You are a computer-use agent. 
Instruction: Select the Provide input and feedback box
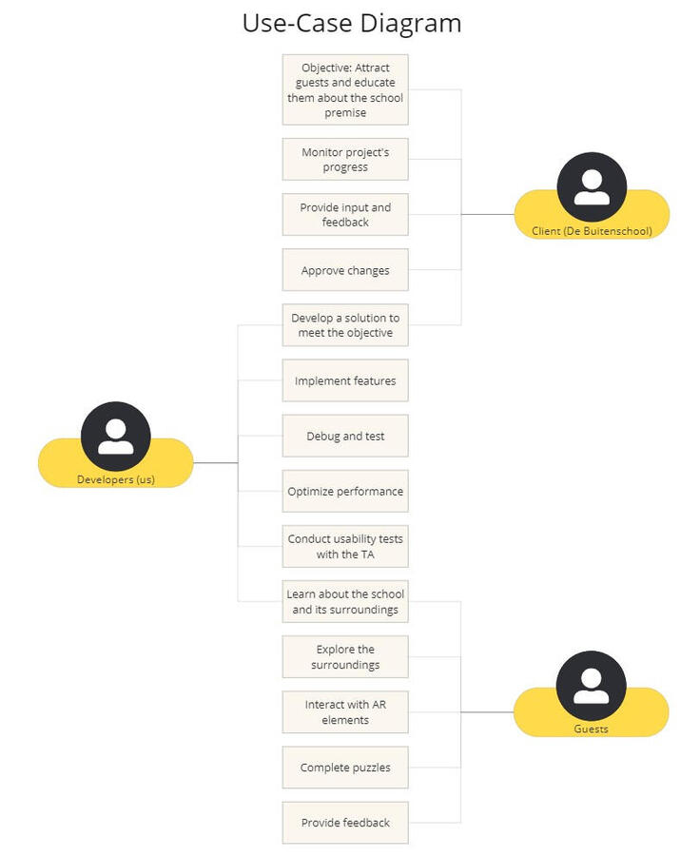(345, 215)
